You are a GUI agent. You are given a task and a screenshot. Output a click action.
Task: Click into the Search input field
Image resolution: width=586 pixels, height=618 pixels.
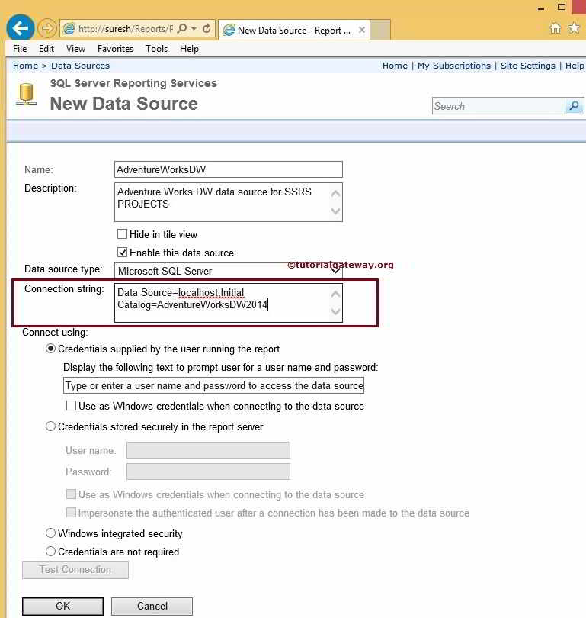tap(498, 105)
